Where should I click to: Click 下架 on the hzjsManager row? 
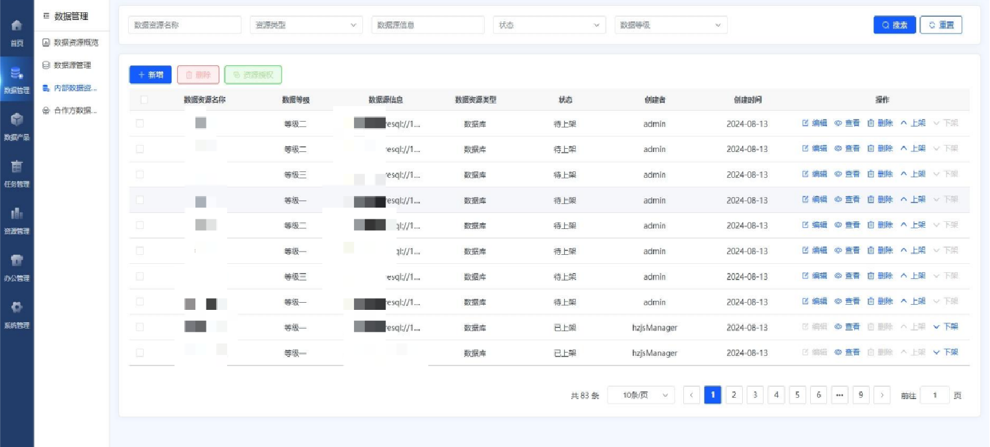pyautogui.click(x=949, y=327)
